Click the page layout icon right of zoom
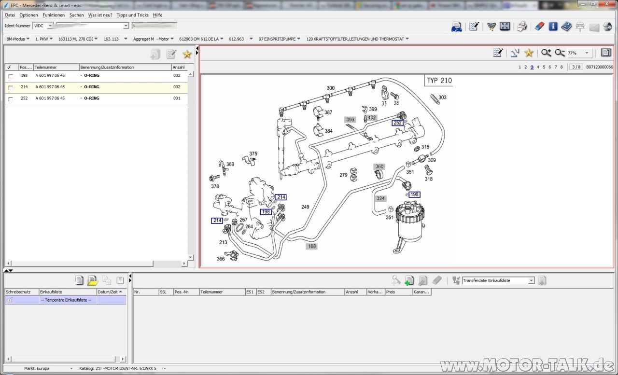Viewport: 618px width, 375px height. click(606, 53)
